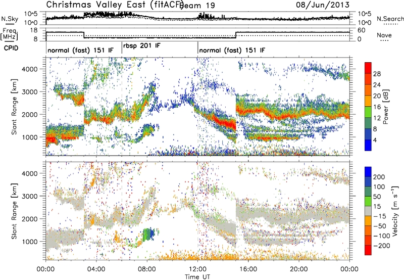Click the '1000' tick in the velocity panel
This screenshot has height=280, width=404.
tap(29, 242)
